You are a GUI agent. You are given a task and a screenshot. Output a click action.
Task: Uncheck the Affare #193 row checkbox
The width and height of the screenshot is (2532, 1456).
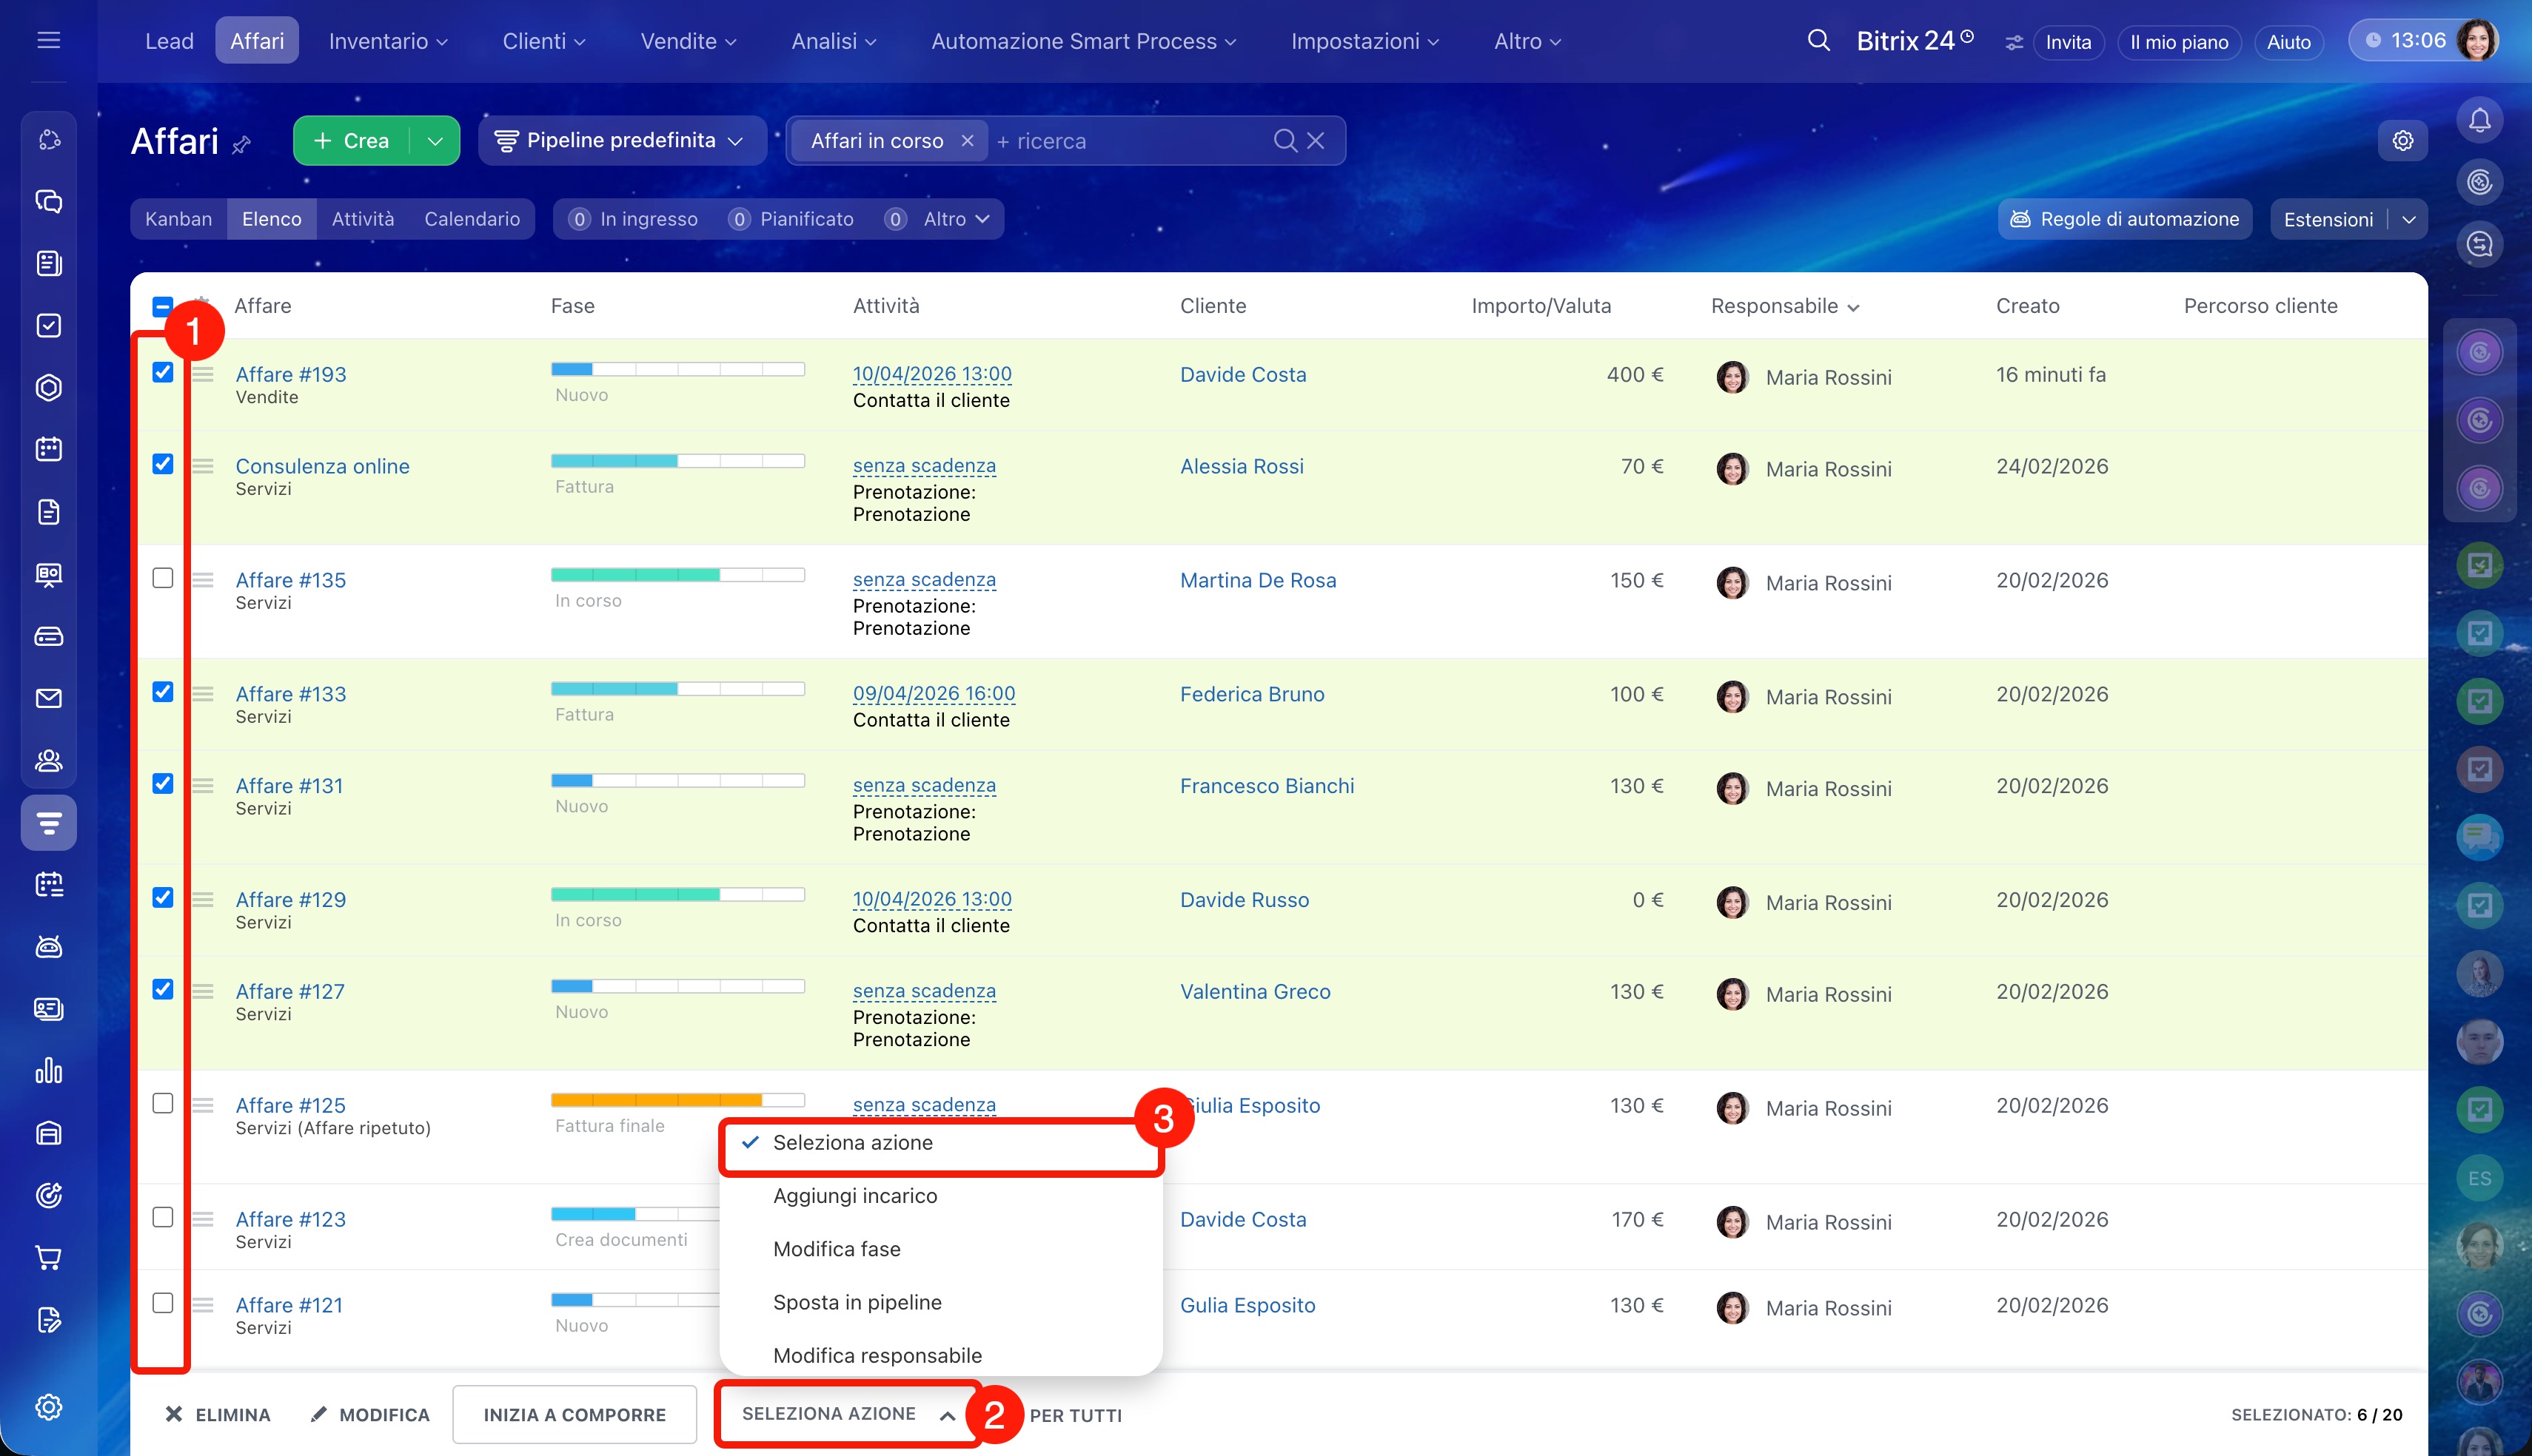click(162, 372)
